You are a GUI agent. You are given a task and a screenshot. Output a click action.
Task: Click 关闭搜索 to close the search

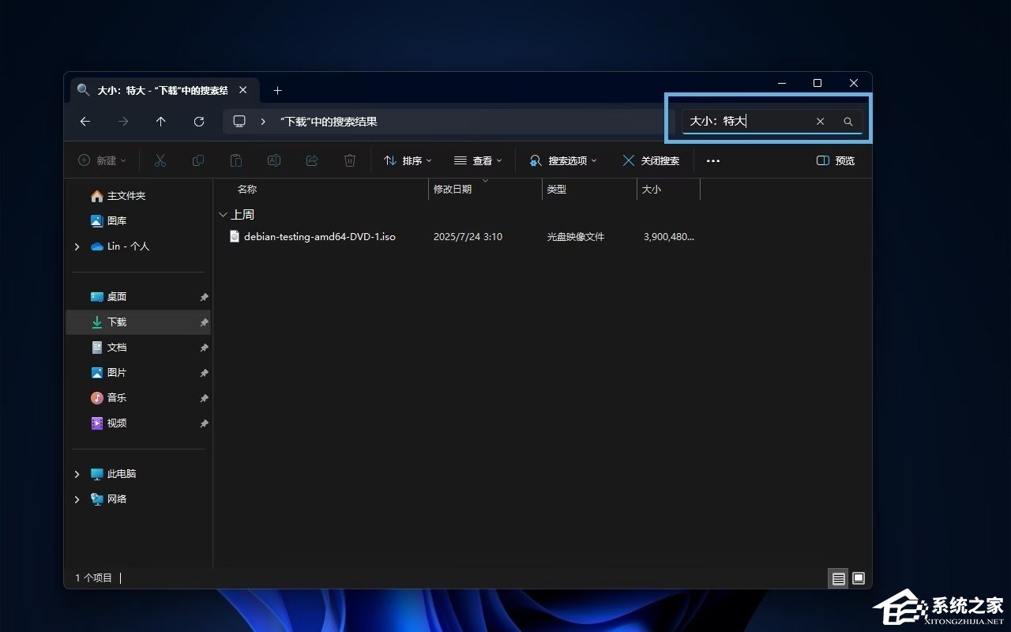point(651,160)
